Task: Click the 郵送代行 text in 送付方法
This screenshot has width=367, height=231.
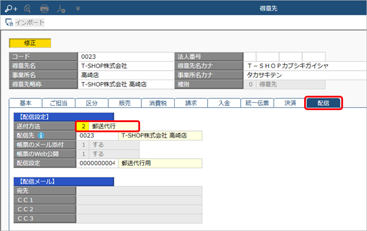Action: [x=104, y=126]
